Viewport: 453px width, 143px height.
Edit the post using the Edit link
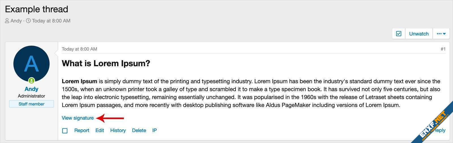click(100, 131)
